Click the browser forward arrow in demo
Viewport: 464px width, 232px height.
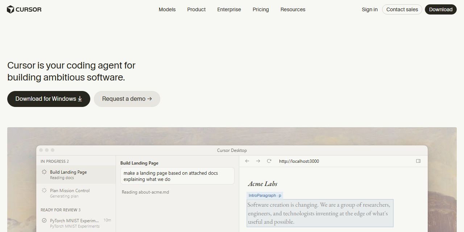258,161
